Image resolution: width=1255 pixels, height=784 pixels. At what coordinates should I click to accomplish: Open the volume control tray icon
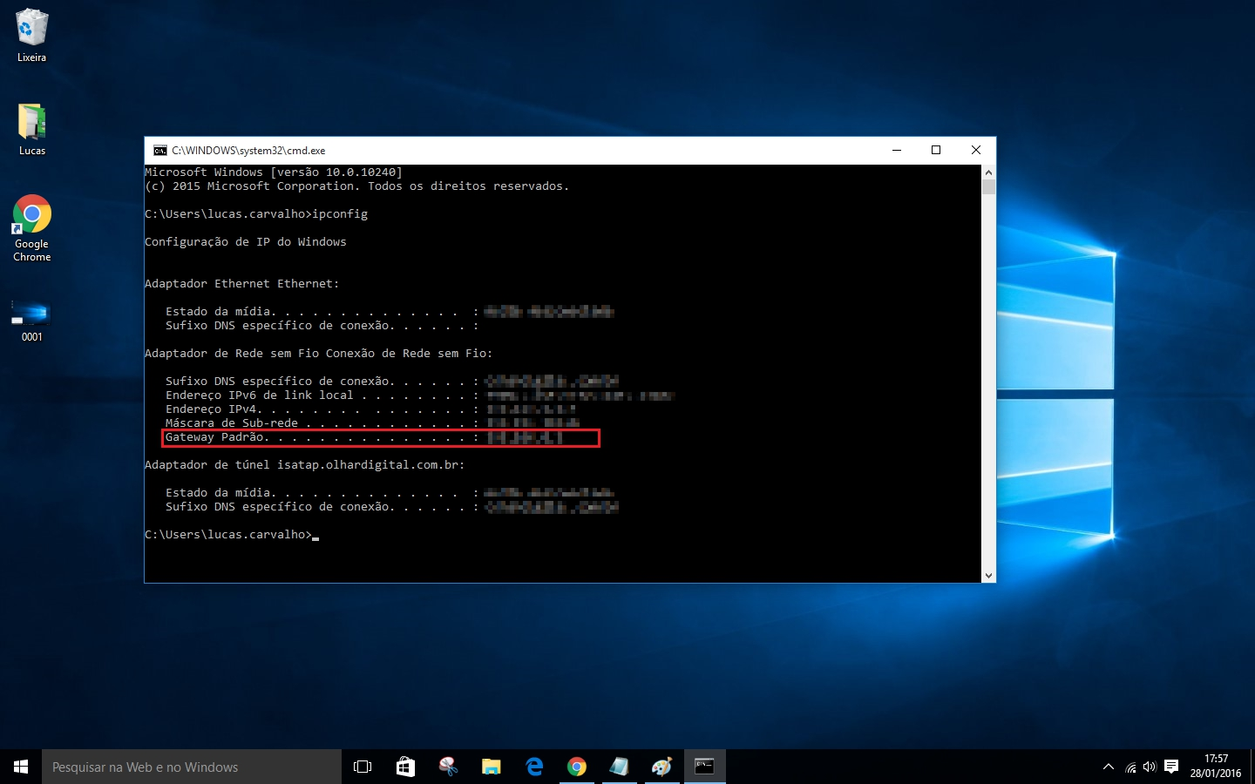[x=1150, y=767]
